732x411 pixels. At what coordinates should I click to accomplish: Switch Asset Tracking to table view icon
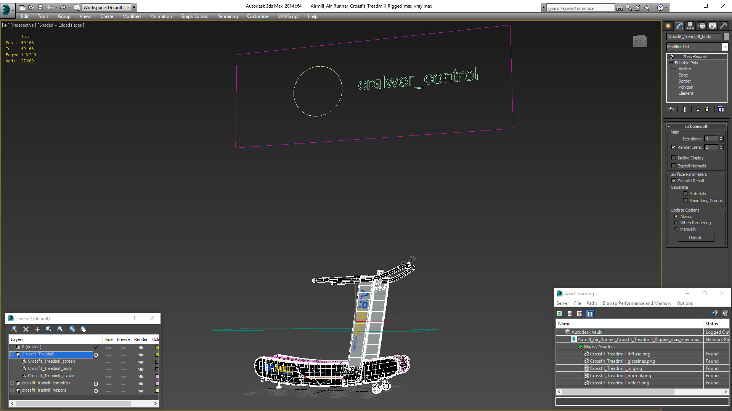tap(591, 314)
